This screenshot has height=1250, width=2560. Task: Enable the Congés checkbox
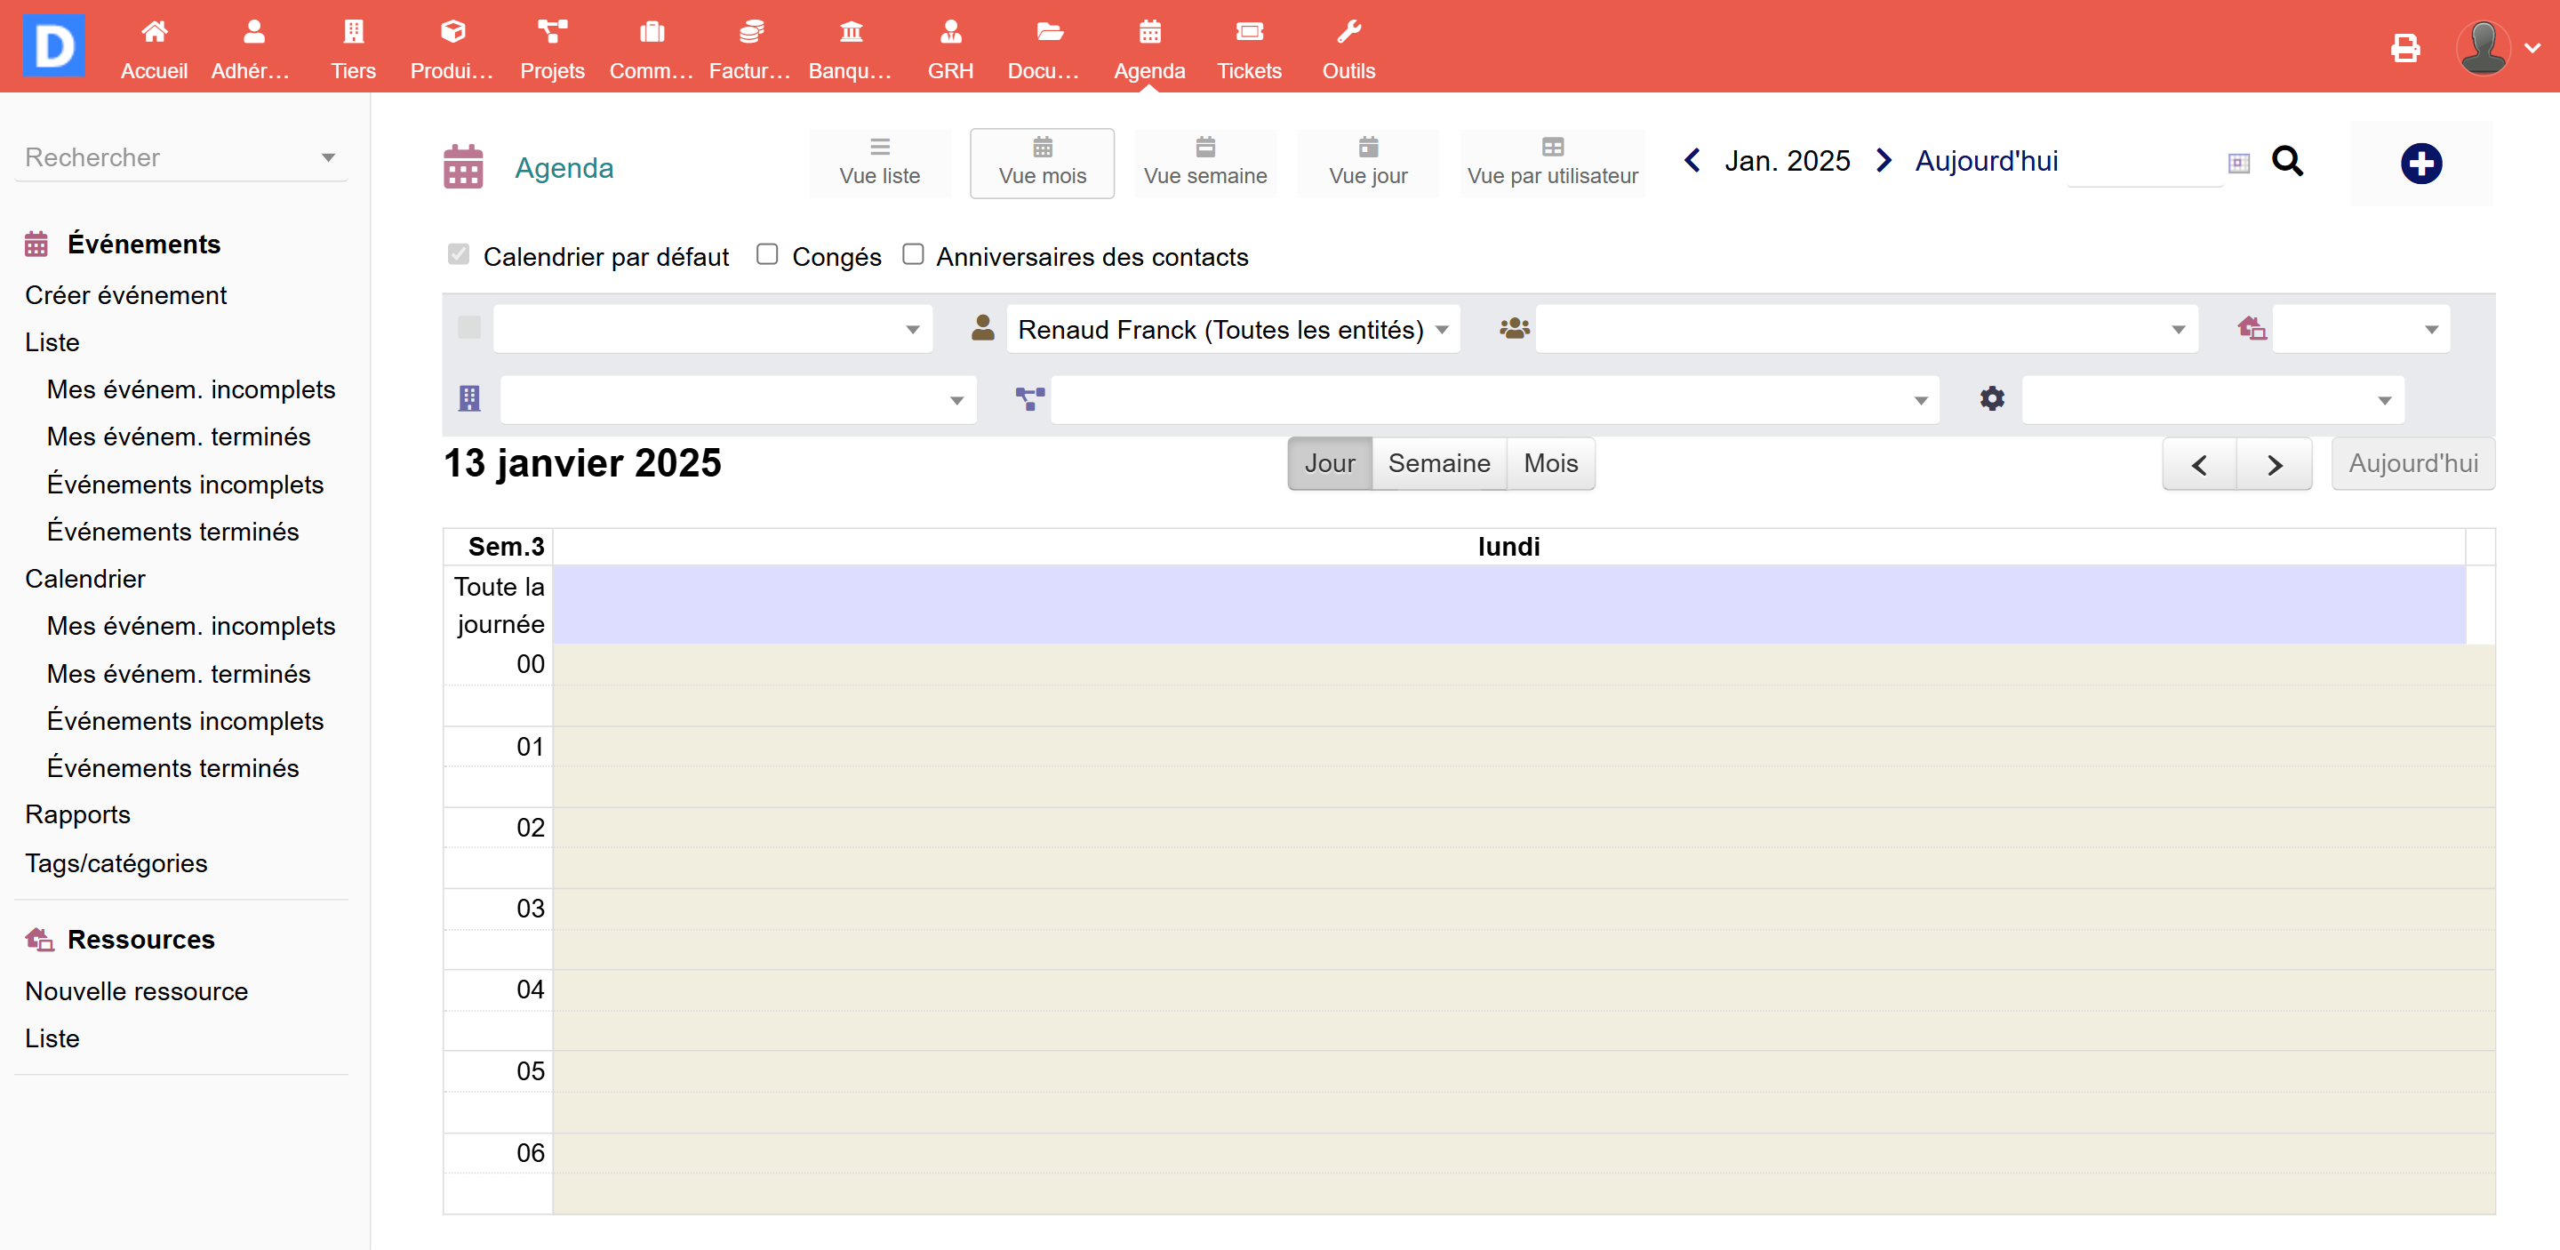click(767, 254)
